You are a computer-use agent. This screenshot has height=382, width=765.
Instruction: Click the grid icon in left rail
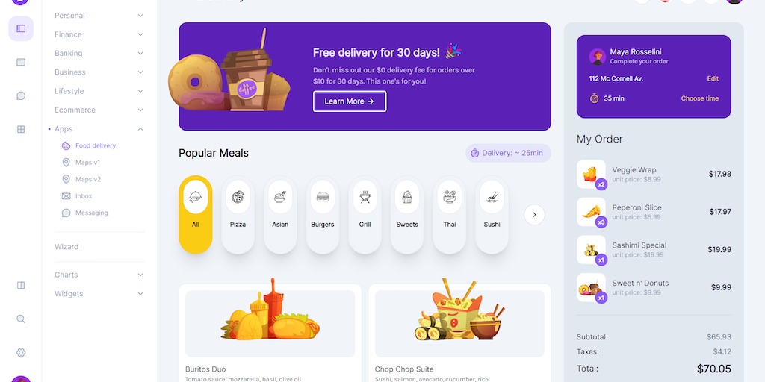pyautogui.click(x=21, y=129)
